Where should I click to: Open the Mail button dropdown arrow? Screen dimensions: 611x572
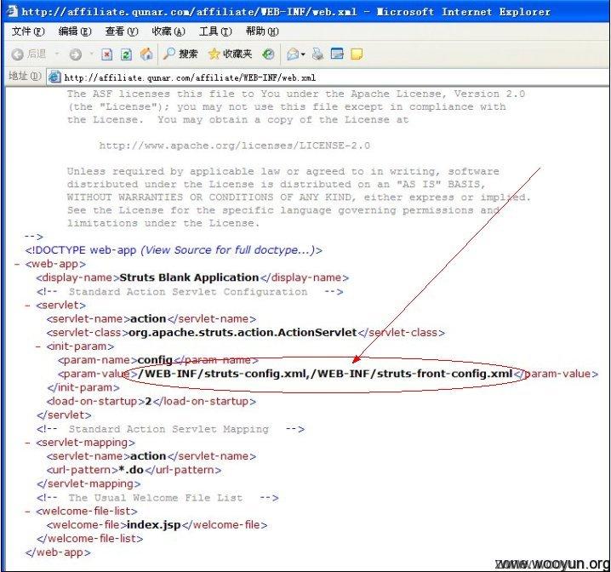click(x=303, y=54)
